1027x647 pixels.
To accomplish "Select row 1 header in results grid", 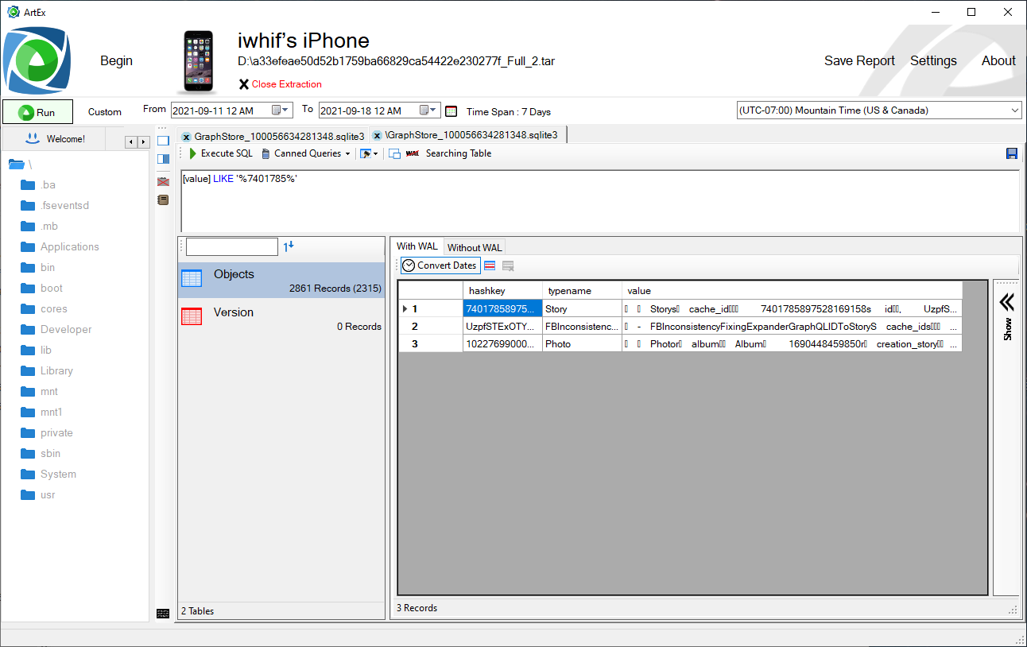I will coord(430,308).
